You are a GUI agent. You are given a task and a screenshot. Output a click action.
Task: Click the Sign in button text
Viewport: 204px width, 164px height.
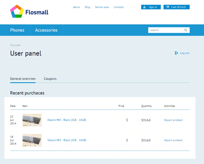tap(153, 7)
